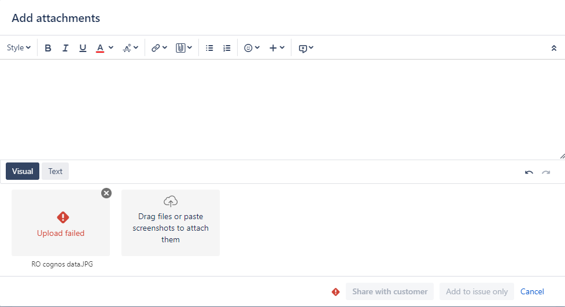Viewport: 565px width, 307px height.
Task: Expand the link options dropdown arrow
Action: point(165,47)
